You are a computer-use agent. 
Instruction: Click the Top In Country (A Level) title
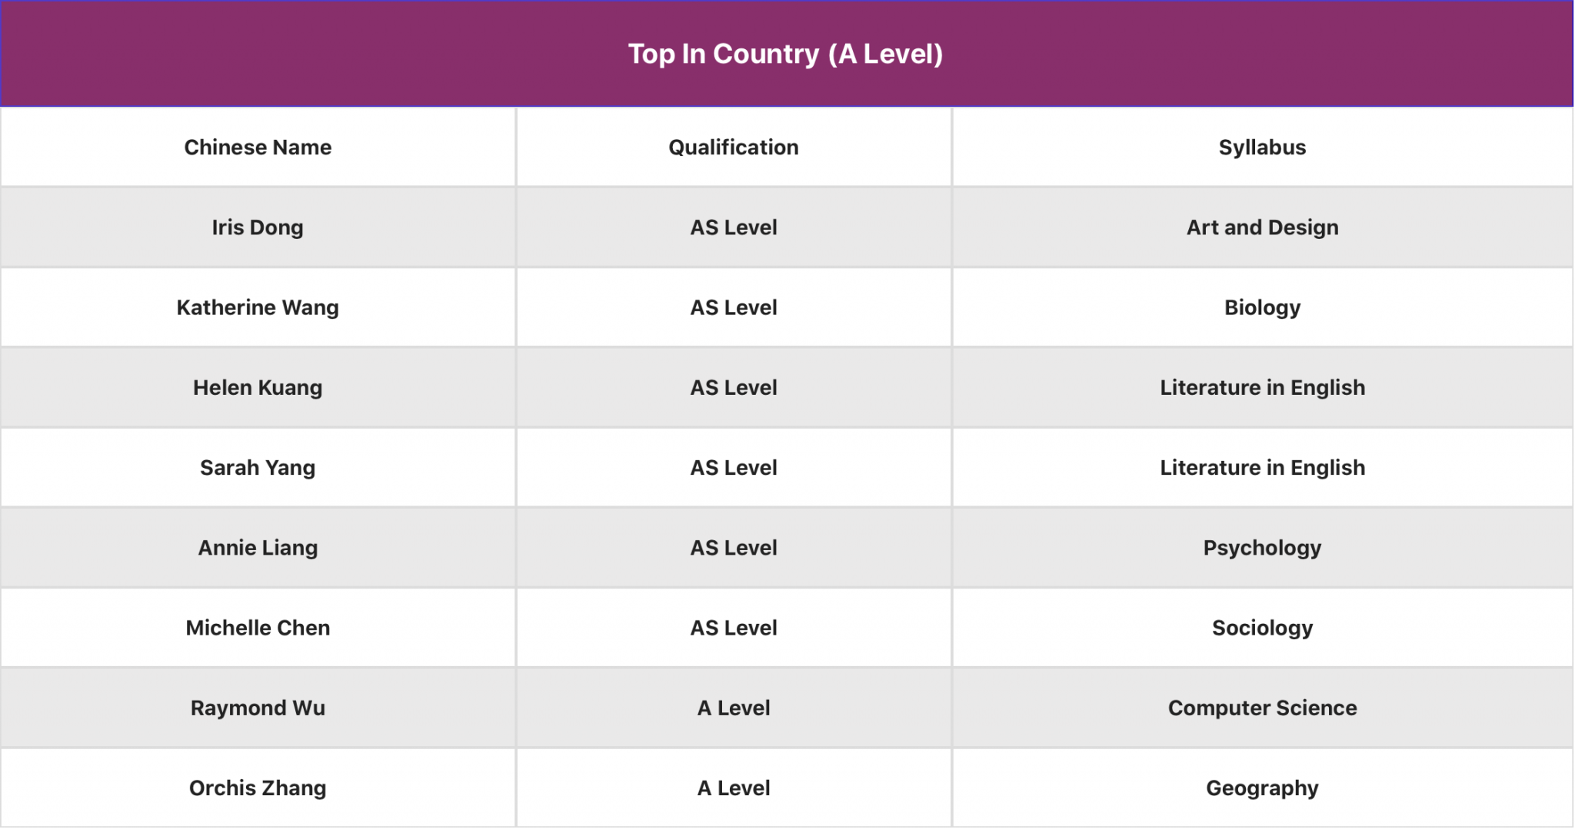(785, 54)
